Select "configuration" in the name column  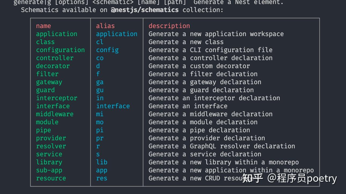(x=60, y=50)
